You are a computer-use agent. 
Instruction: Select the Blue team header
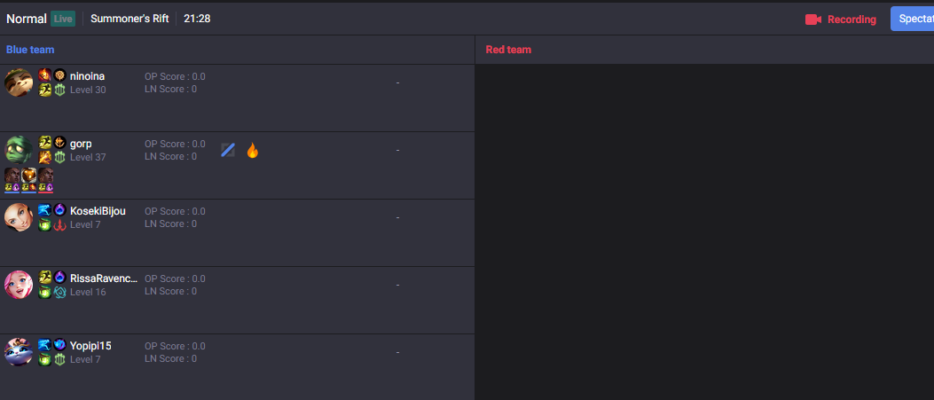tap(30, 50)
